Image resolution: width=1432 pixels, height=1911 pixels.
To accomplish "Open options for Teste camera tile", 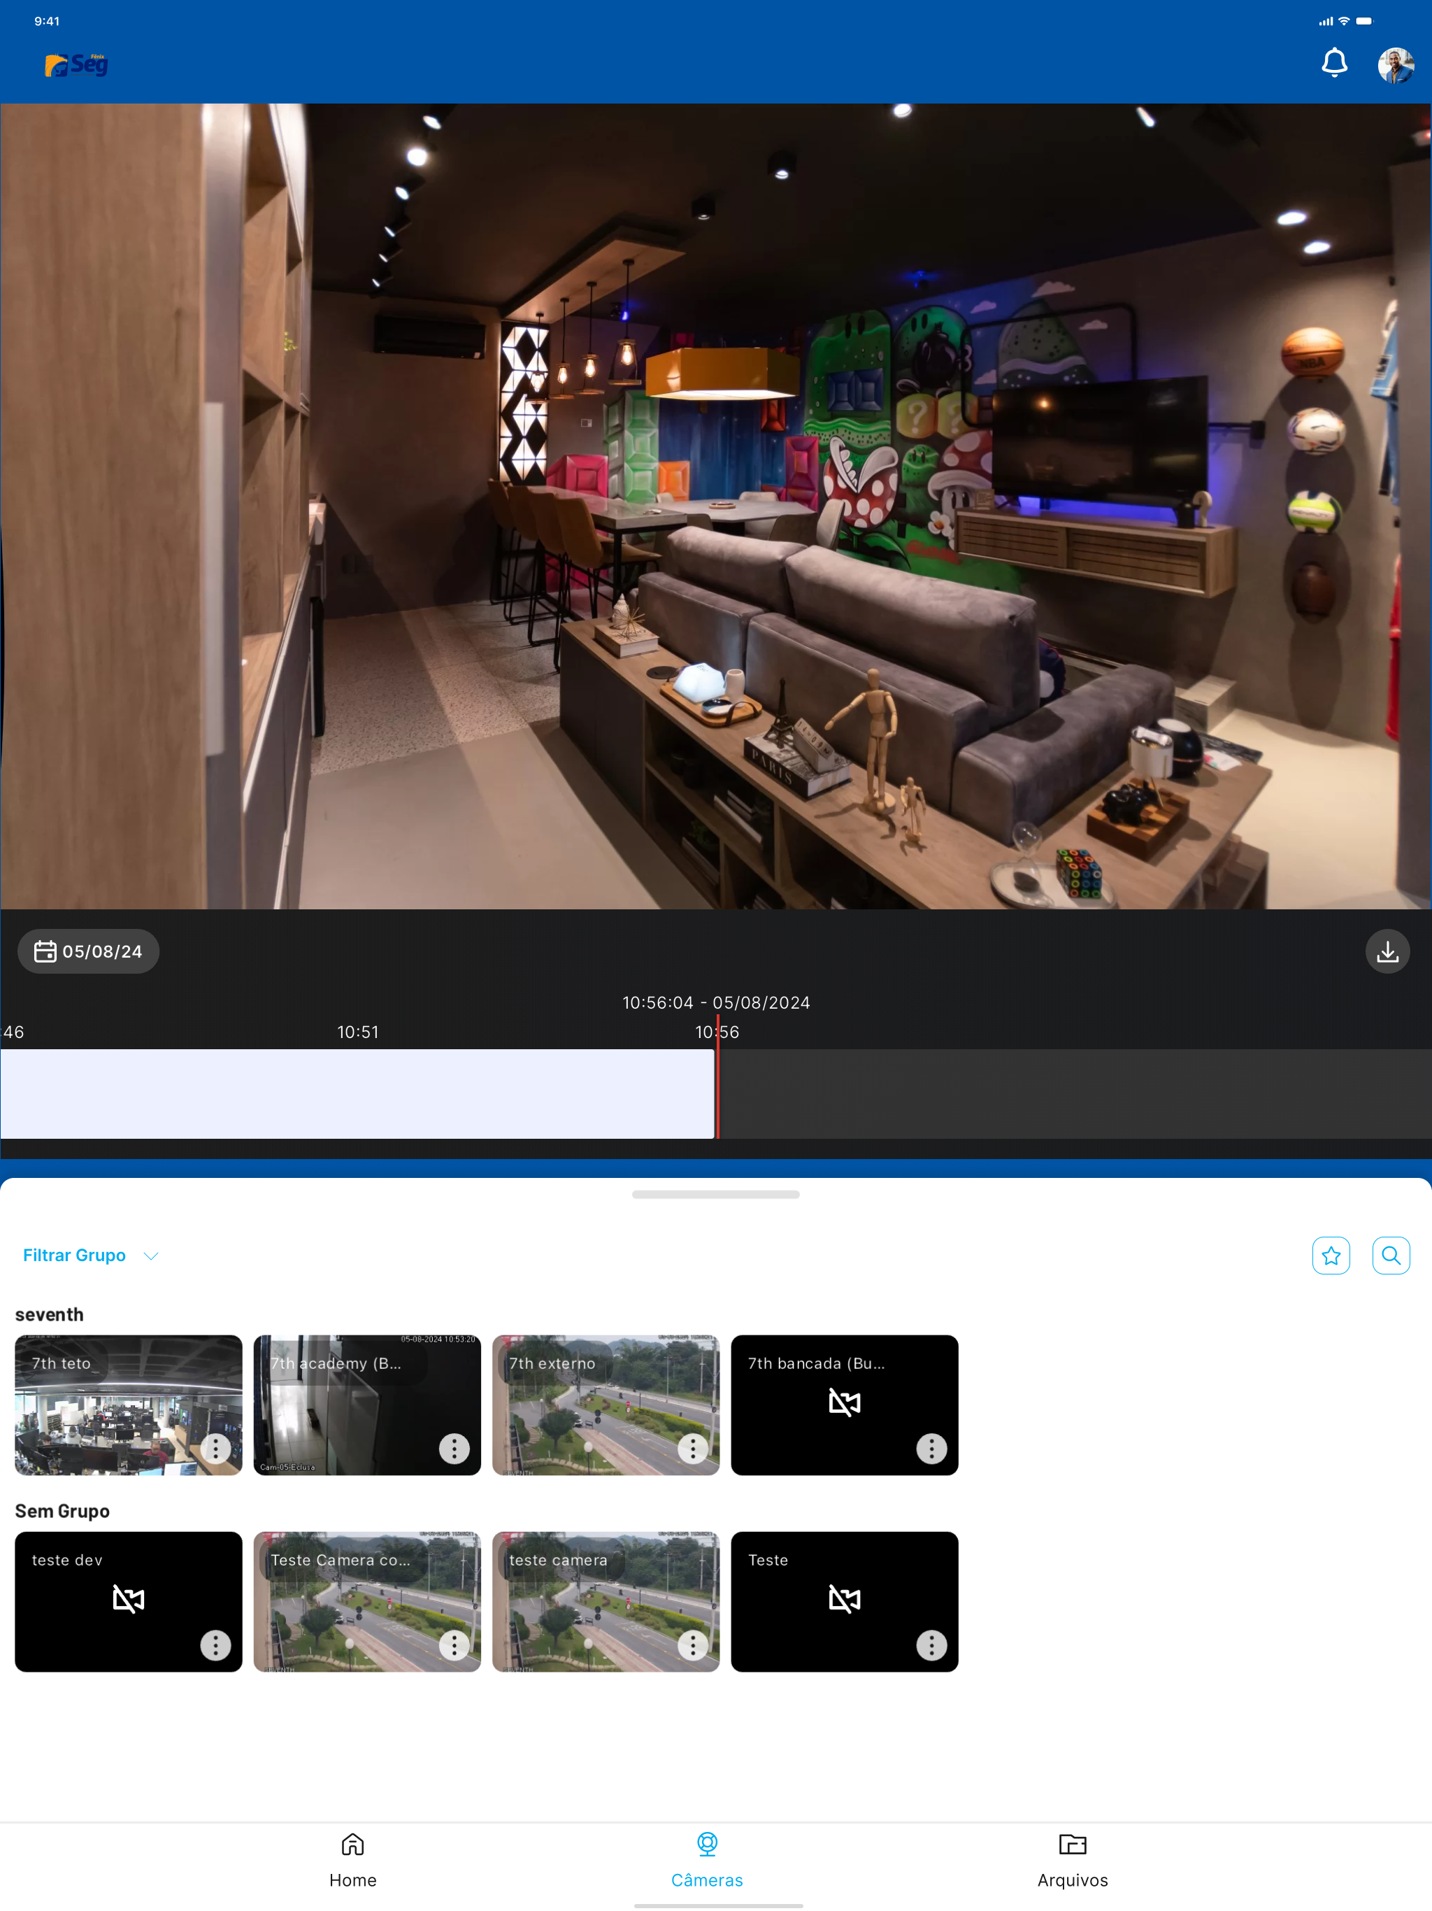I will click(931, 1646).
